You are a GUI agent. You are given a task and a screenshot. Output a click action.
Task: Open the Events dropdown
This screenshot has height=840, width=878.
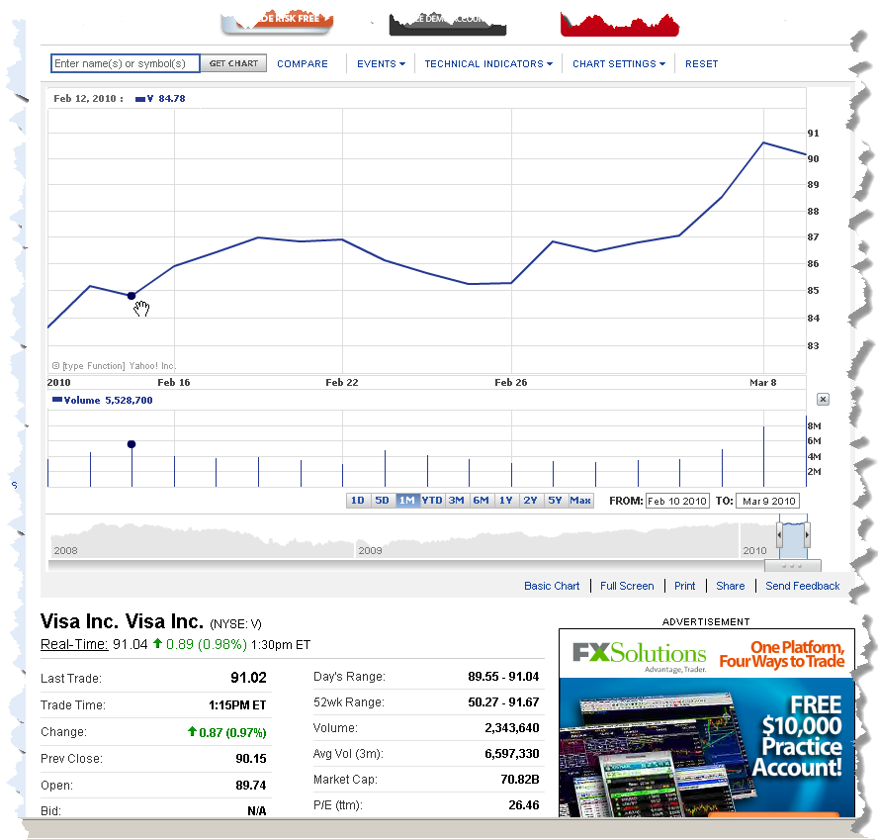pos(381,64)
